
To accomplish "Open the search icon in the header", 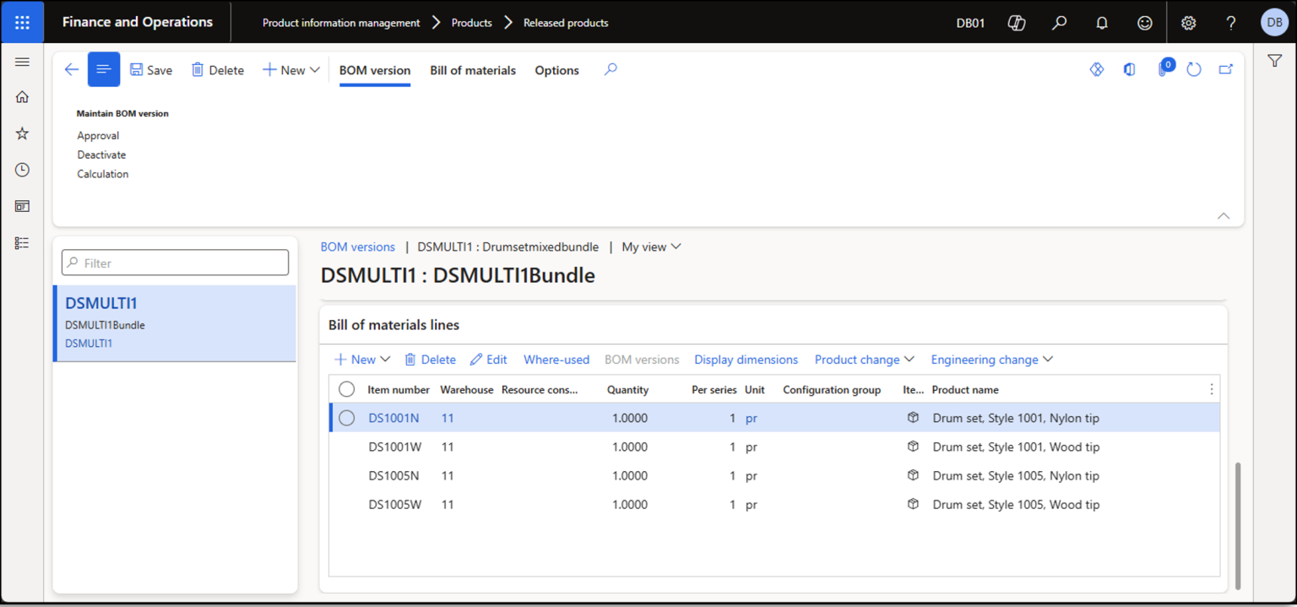I will 1059,23.
